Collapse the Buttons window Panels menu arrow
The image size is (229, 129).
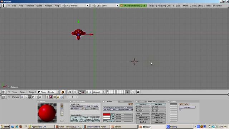tap(9, 97)
